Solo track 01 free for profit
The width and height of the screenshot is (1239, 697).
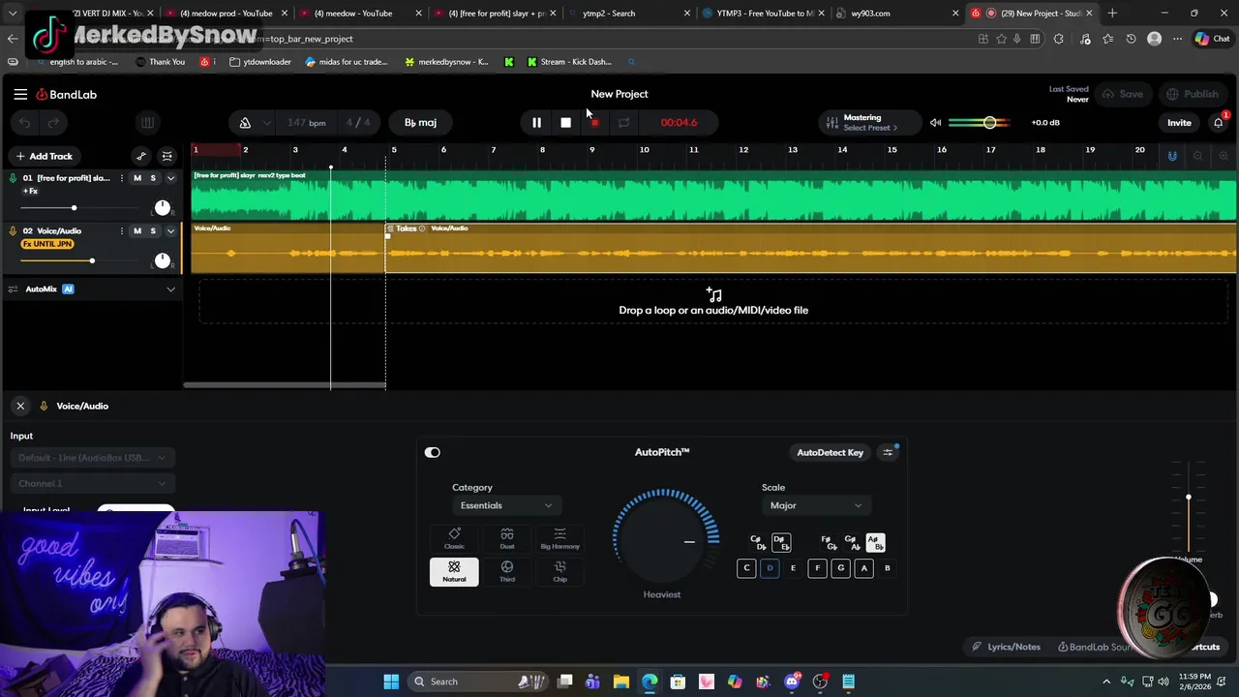tap(152, 178)
